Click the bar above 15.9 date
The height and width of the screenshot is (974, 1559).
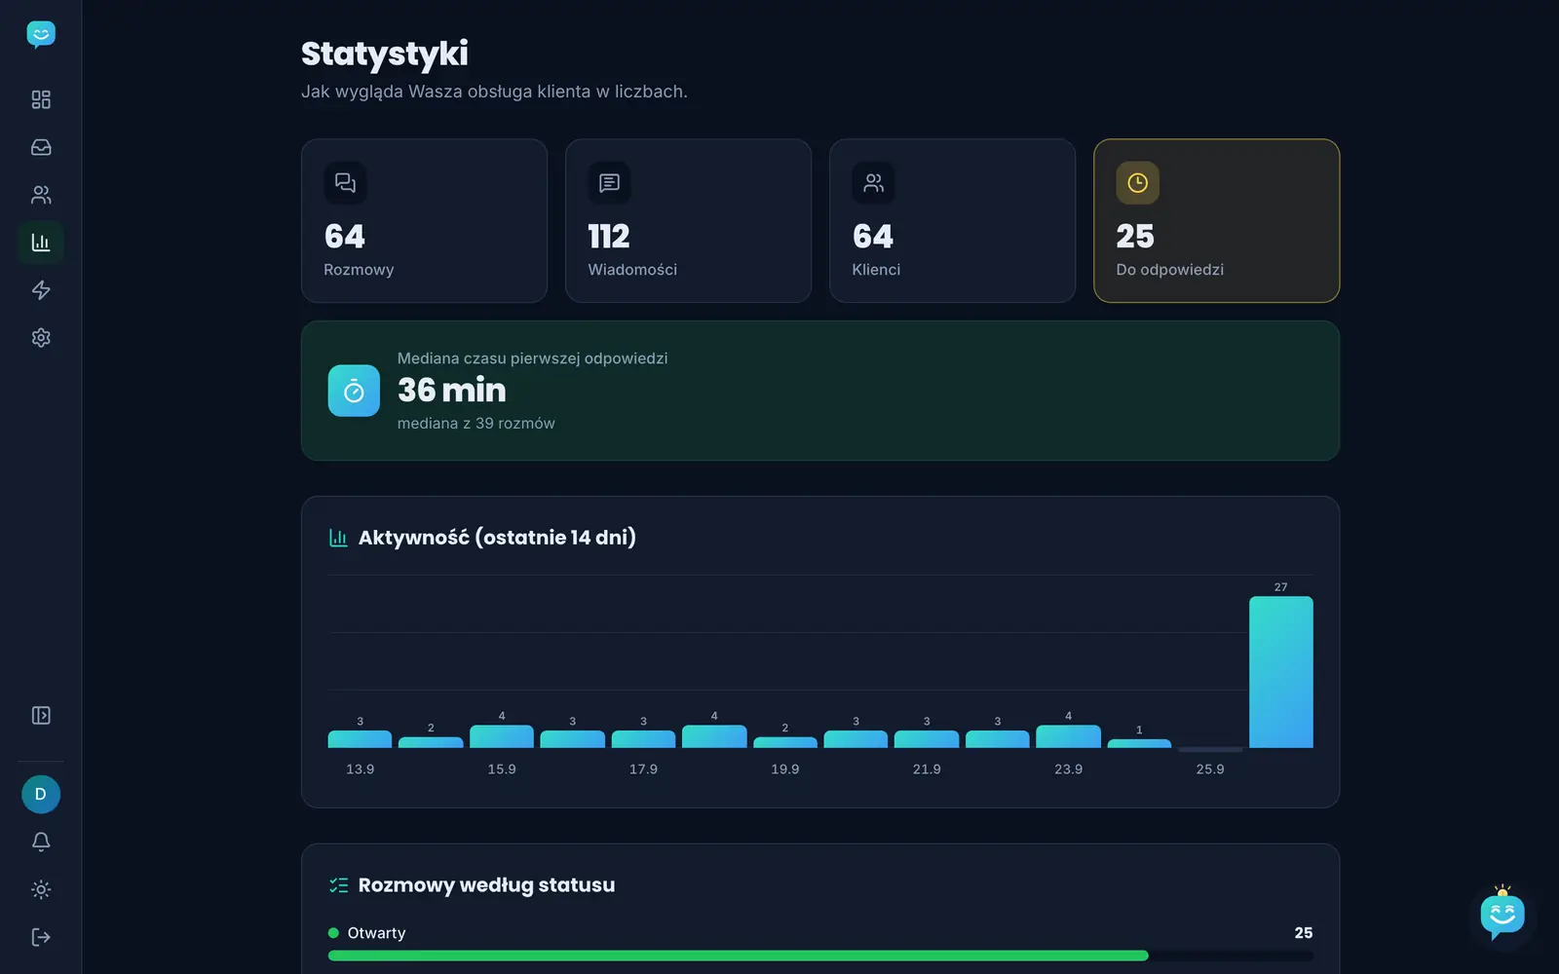click(502, 736)
